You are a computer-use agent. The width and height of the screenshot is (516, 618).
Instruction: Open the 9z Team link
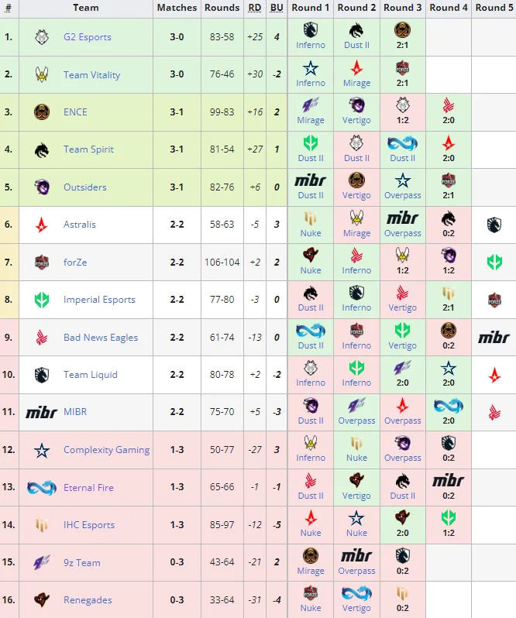coord(82,562)
